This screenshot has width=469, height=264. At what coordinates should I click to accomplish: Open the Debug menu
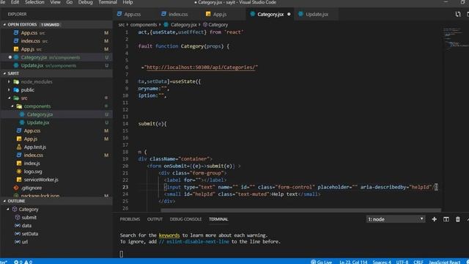coord(85,2)
